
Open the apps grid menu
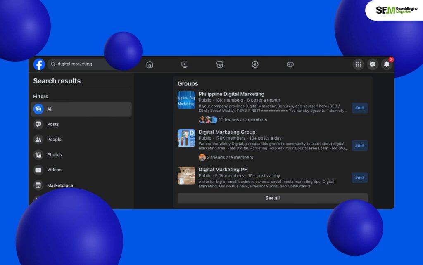coord(359,64)
